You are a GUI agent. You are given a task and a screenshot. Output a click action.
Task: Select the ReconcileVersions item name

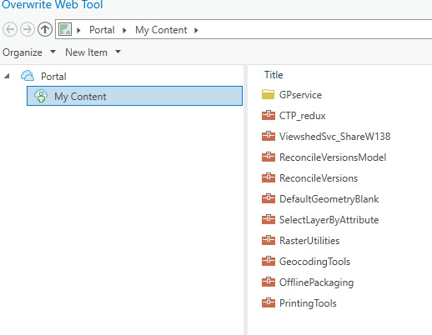coord(319,178)
